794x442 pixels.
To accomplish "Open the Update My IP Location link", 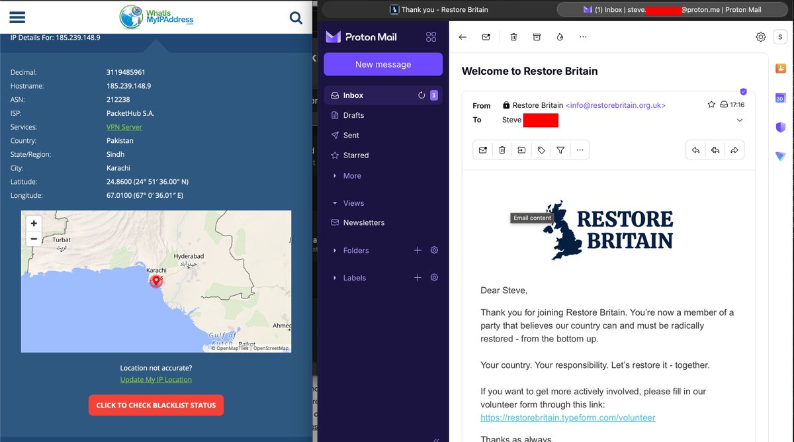I will [x=156, y=380].
